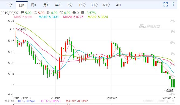This screenshot has height=105, width=180.
Task: Click the MA20: 5.0726 legend label
Action: coord(73,17)
